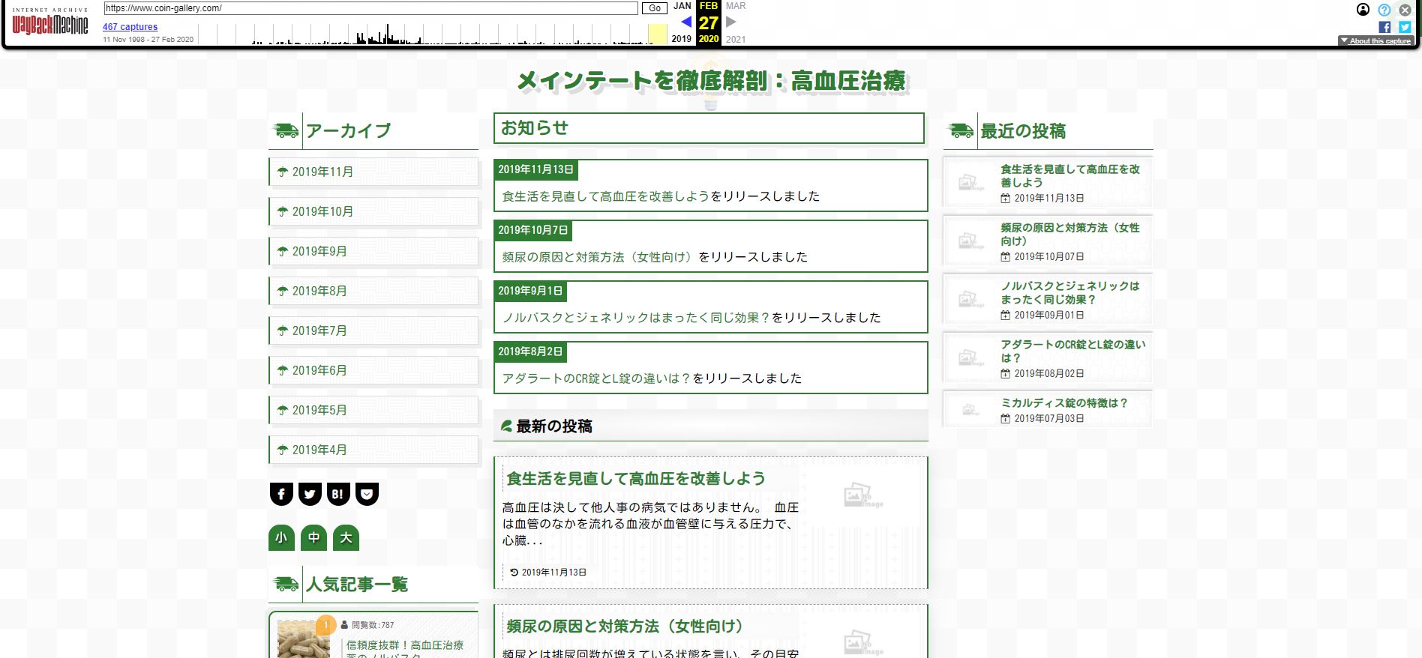
Task: Open the 2019年4月 archive entry
Action: coord(319,450)
